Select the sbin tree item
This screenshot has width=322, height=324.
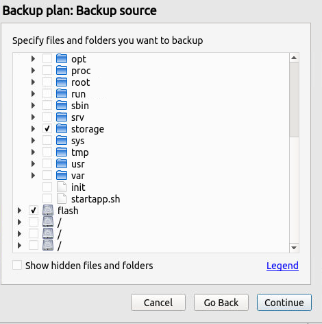[x=80, y=106]
